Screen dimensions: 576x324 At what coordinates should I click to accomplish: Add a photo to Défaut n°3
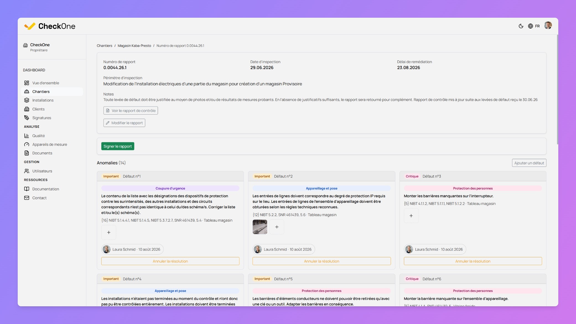(x=411, y=216)
